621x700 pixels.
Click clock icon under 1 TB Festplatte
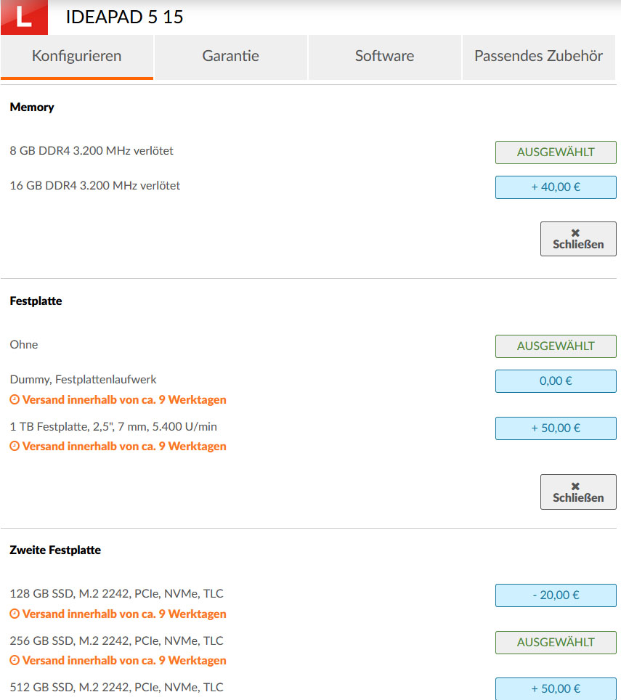click(15, 447)
